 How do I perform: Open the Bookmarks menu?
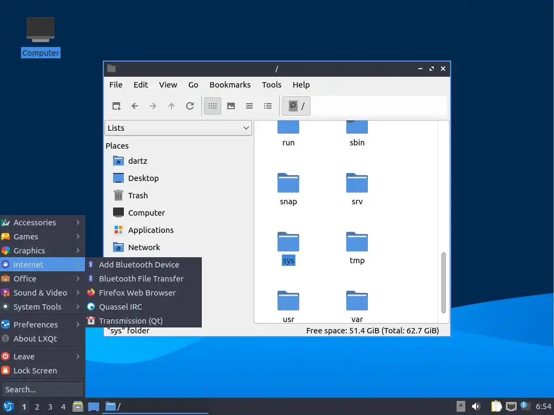tap(230, 85)
